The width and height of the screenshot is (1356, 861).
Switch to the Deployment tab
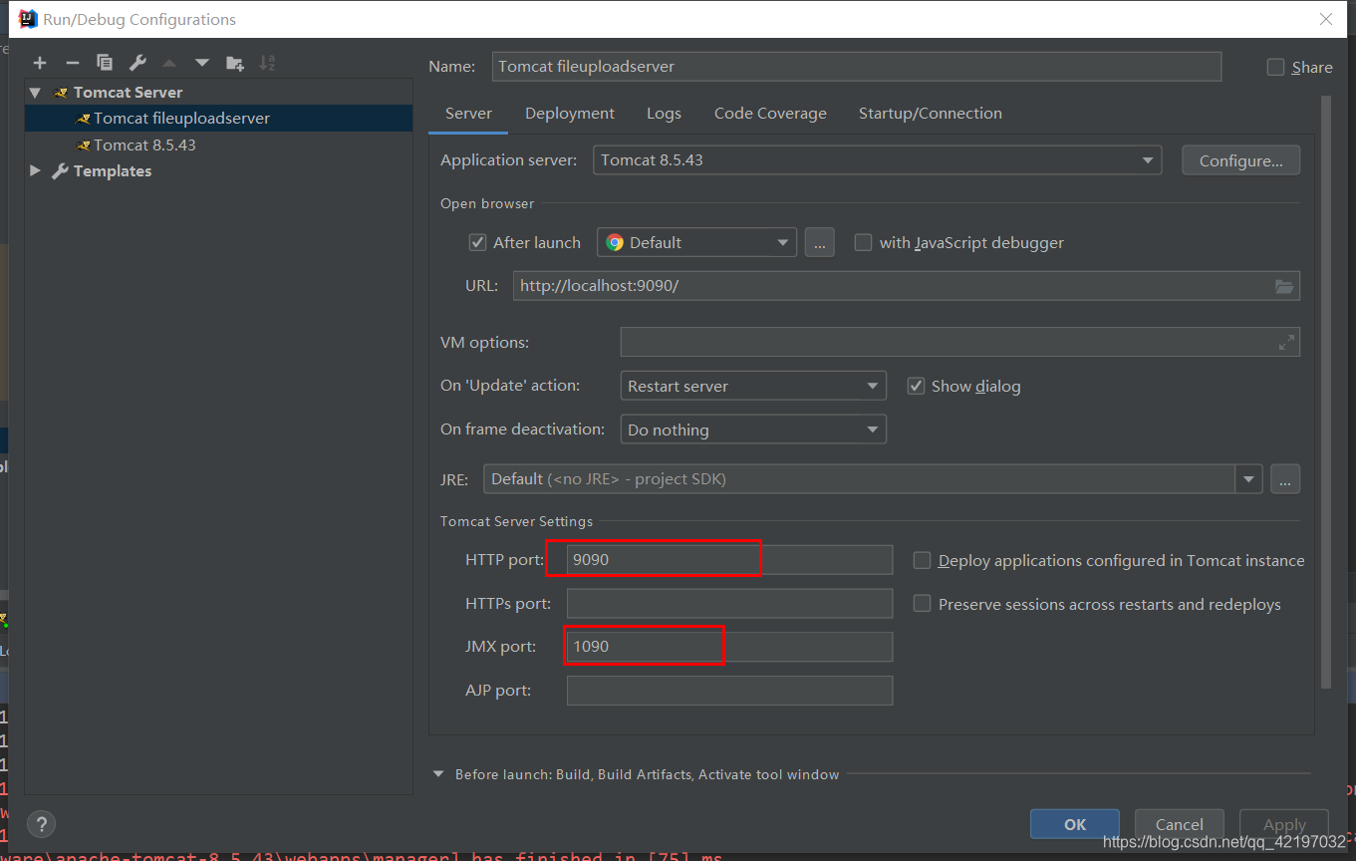[569, 113]
